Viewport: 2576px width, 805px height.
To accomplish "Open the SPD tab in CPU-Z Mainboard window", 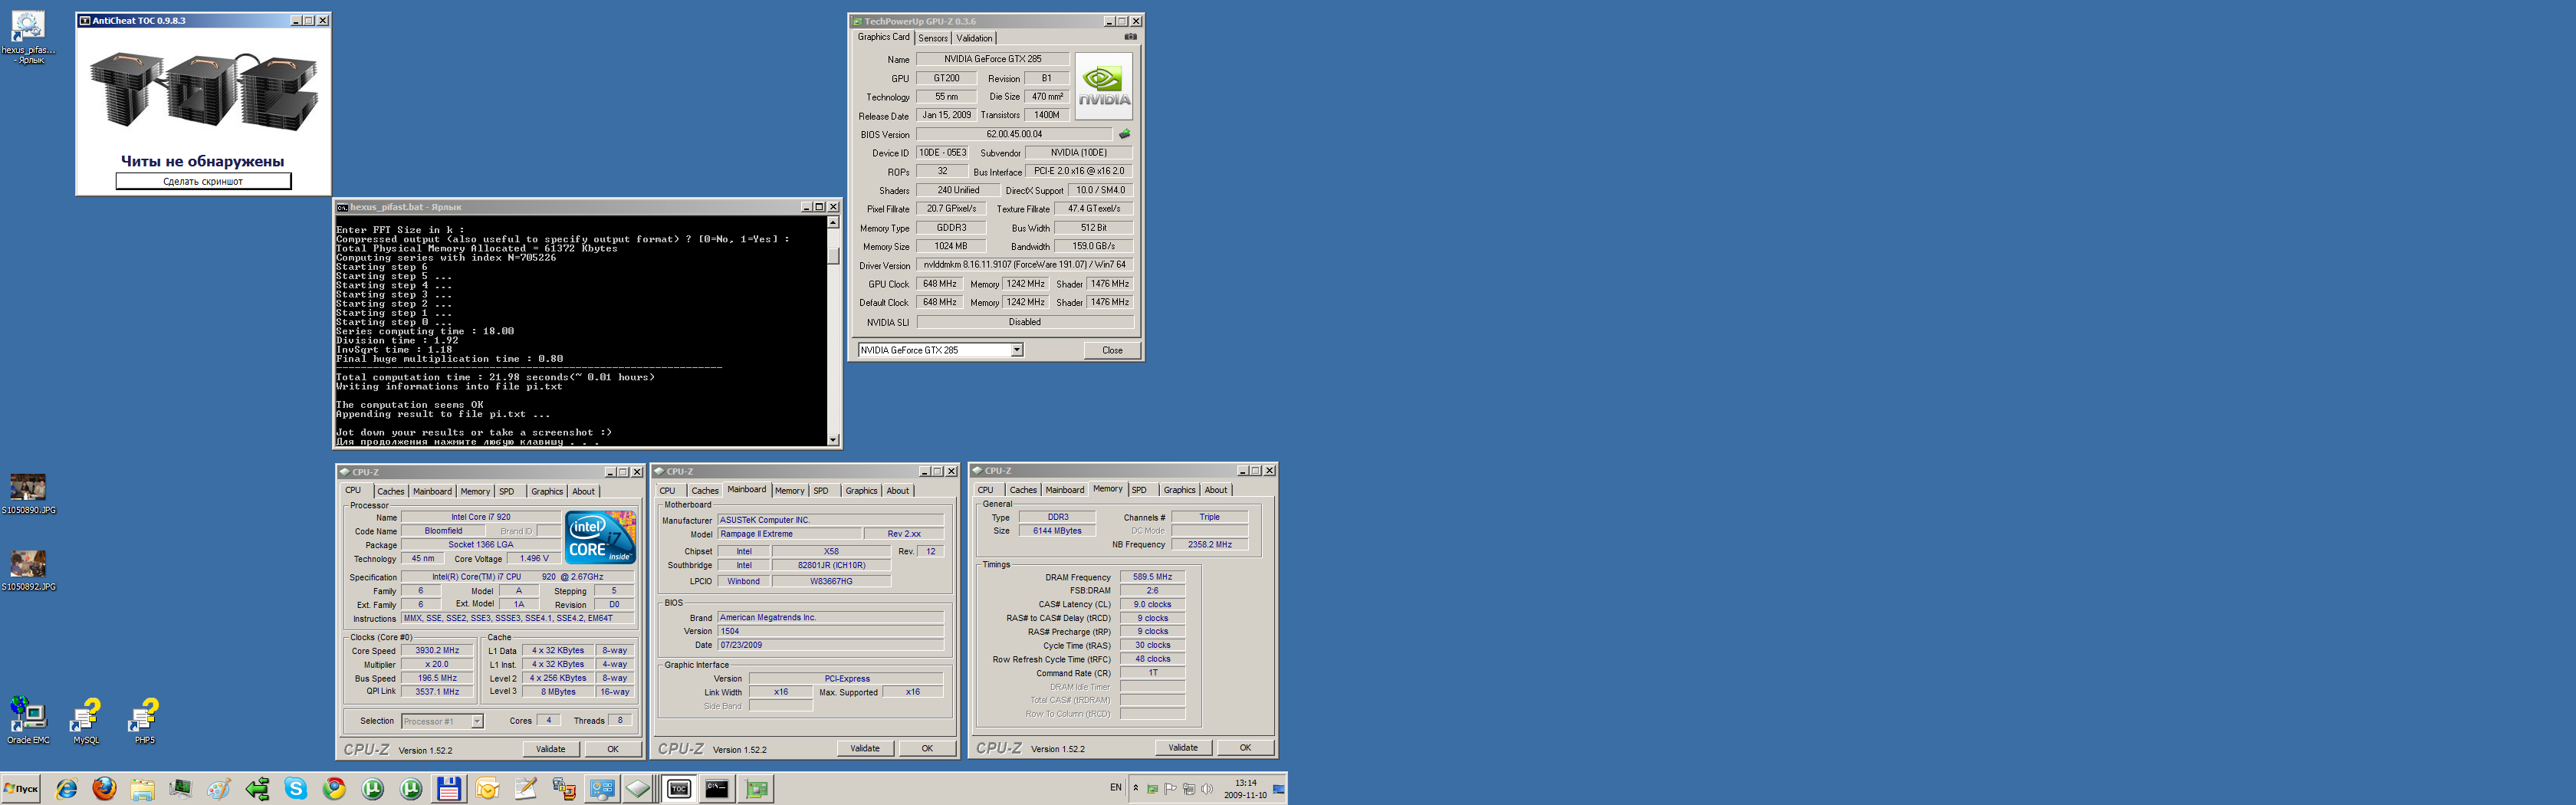I will (821, 491).
